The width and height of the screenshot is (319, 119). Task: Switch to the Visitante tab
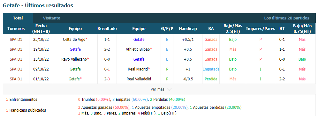[x=52, y=18]
